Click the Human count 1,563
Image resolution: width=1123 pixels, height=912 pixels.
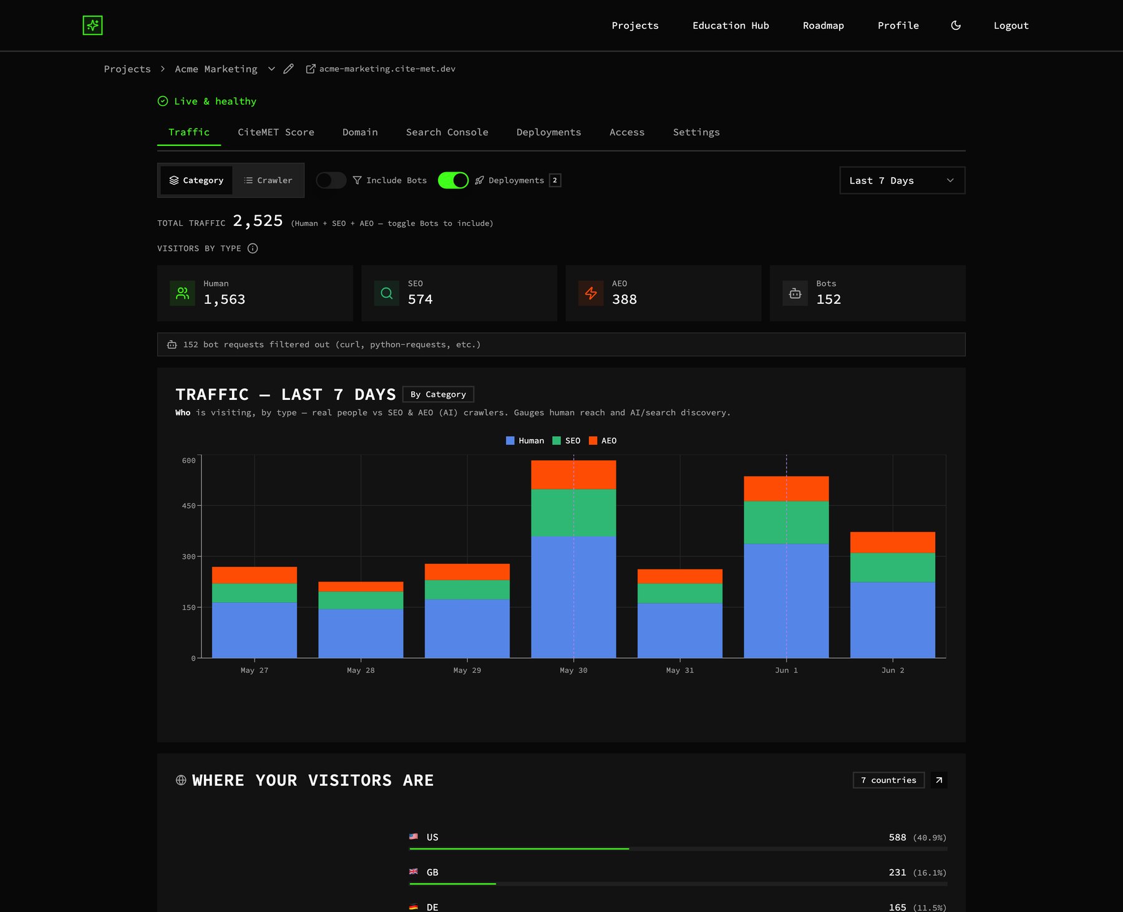coord(225,299)
